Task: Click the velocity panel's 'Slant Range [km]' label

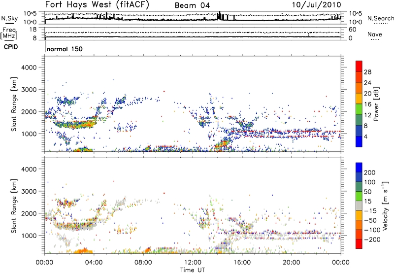Action: (x=14, y=205)
